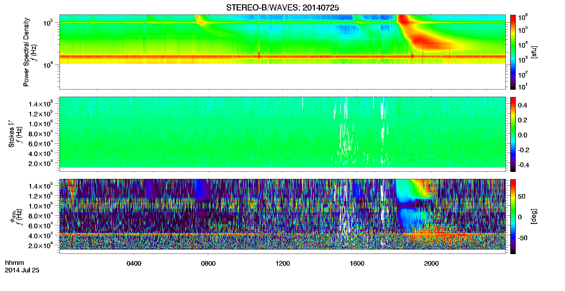This screenshot has height=291, width=565.
Task: Select the 10^6 tick on the sfu colorbar
Action: coord(523,18)
